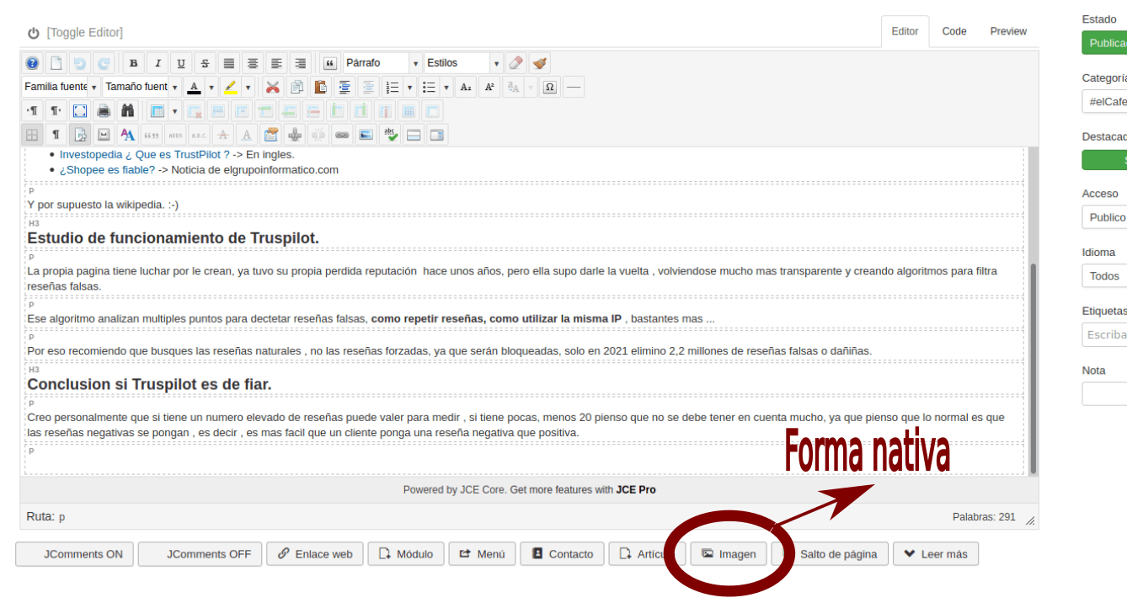Apply right alignment to text
The width and height of the screenshot is (1127, 603).
point(300,63)
